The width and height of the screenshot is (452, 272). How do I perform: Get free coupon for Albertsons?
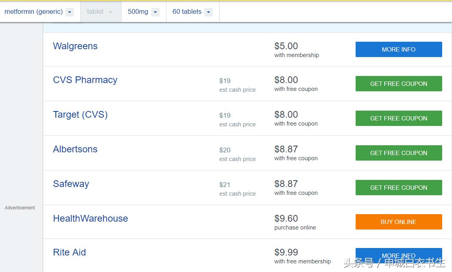click(398, 153)
